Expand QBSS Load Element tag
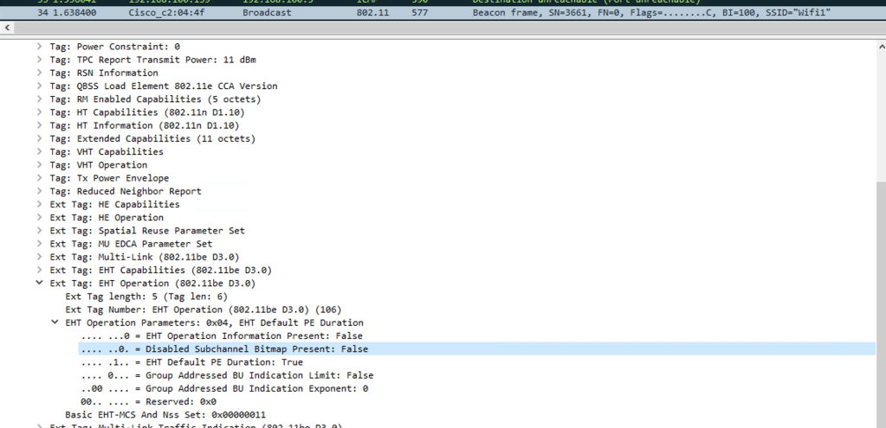 point(40,86)
